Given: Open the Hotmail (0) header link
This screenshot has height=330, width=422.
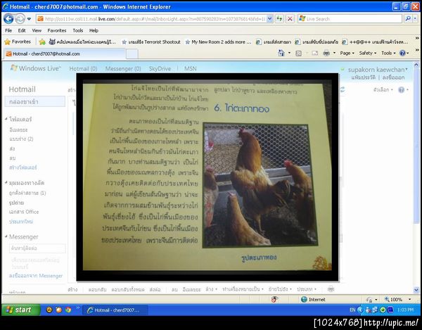Looking at the screenshot, I should point(83,69).
